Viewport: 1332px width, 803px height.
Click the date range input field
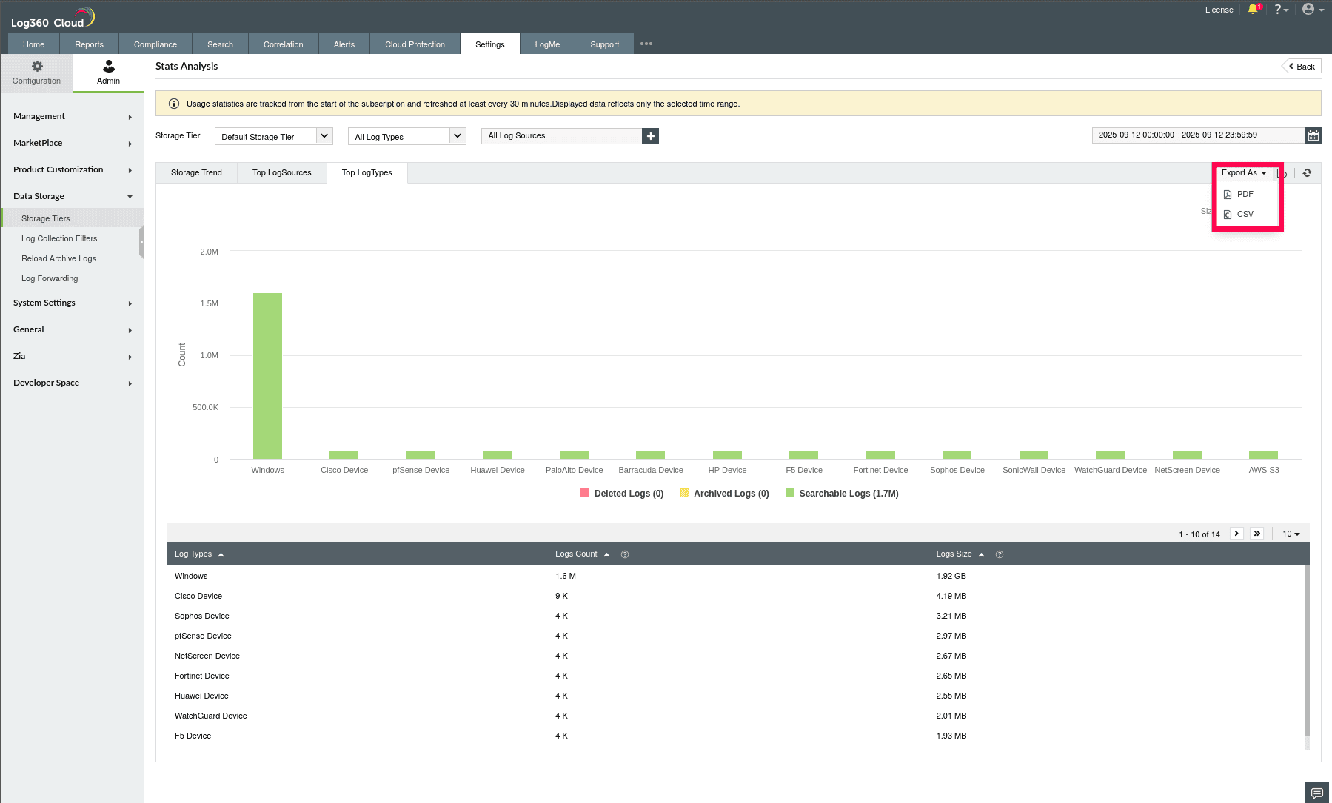pyautogui.click(x=1198, y=135)
